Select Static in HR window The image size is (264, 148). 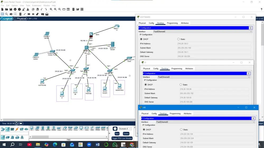point(181,130)
